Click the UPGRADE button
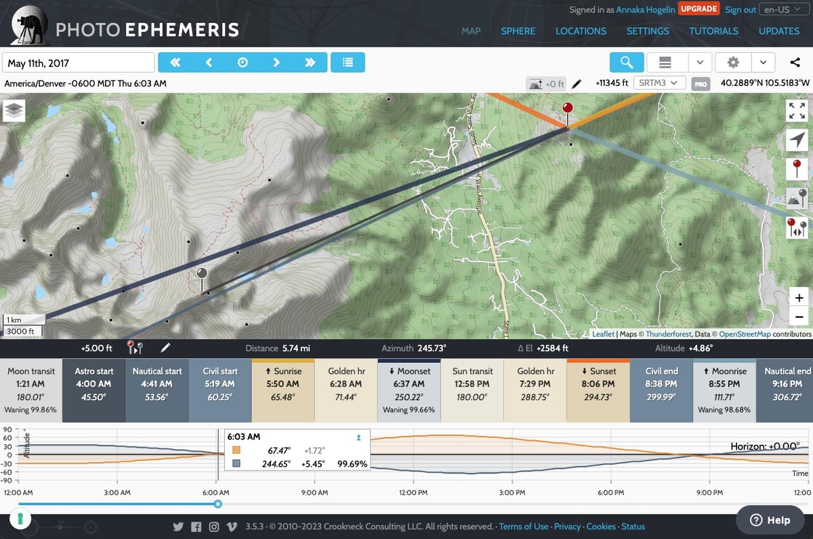 pyautogui.click(x=699, y=8)
